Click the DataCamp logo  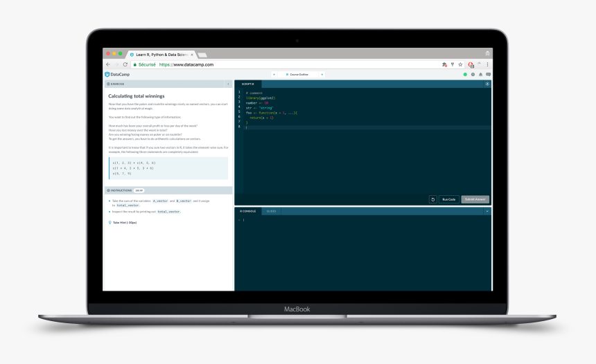pos(117,75)
